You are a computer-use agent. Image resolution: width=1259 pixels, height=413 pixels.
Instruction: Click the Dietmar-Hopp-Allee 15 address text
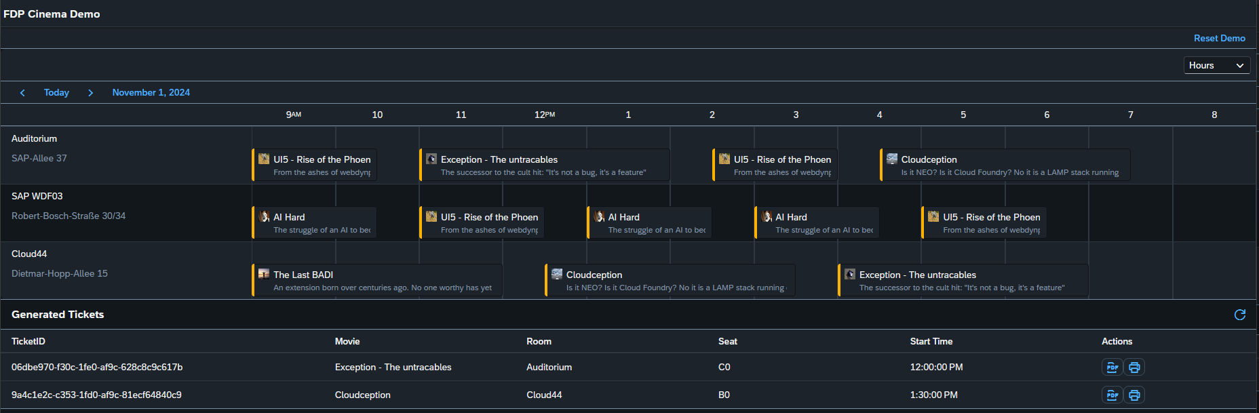click(60, 273)
